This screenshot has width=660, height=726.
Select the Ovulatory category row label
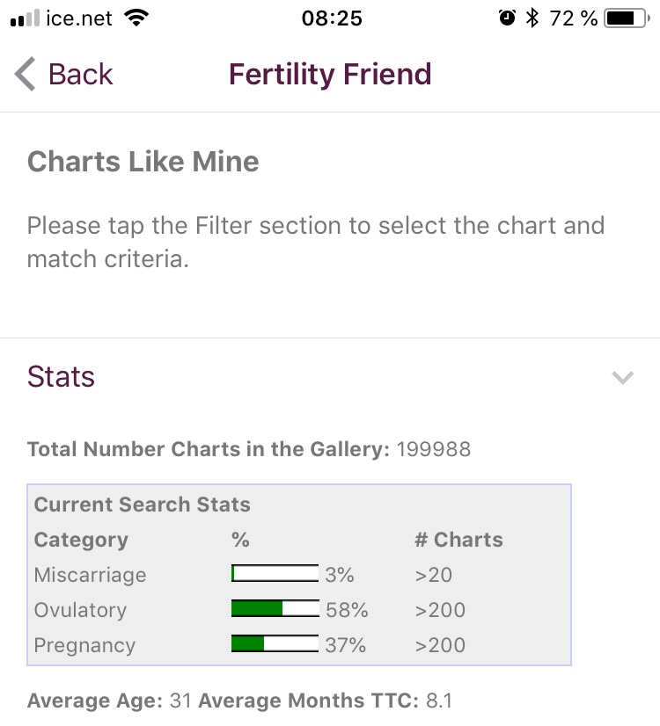[x=80, y=610]
